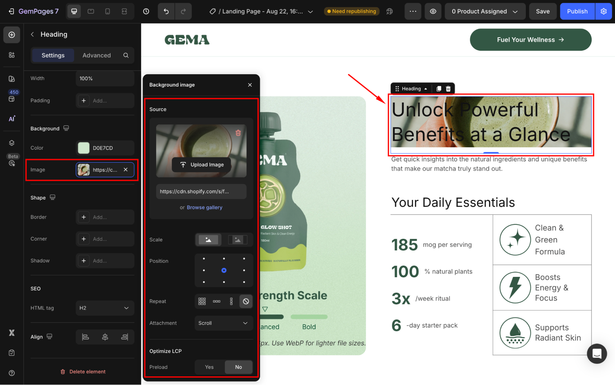The image size is (615, 385).
Task: Click the undo arrow icon
Action: (x=166, y=11)
